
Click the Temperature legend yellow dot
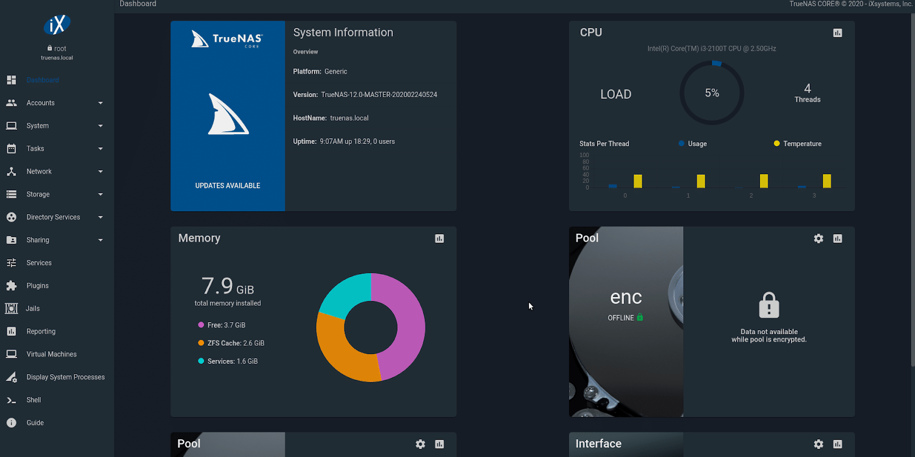[x=777, y=143]
